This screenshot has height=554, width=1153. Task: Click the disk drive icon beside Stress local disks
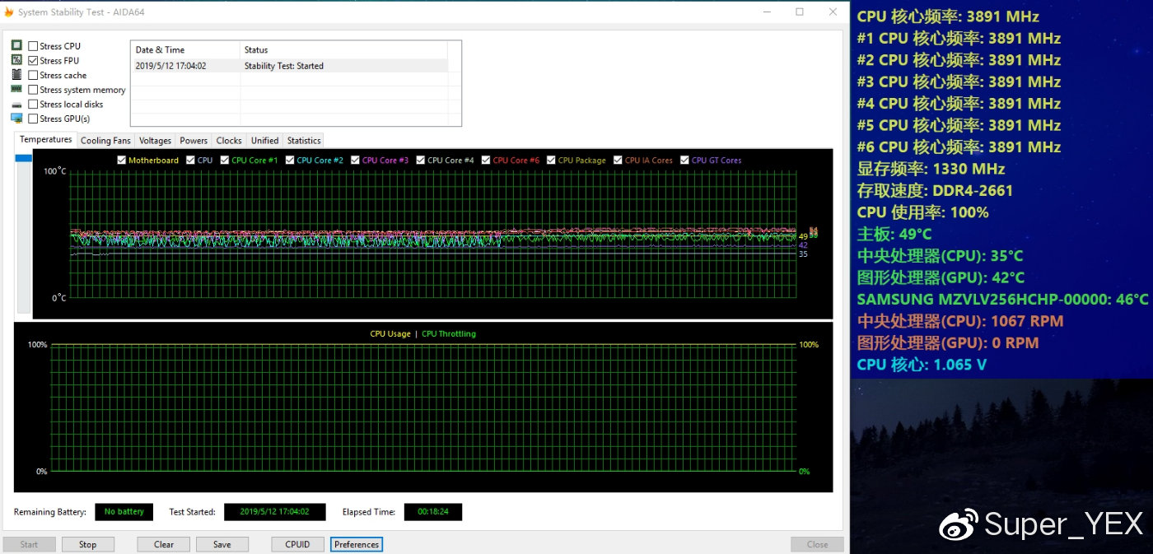(x=16, y=105)
